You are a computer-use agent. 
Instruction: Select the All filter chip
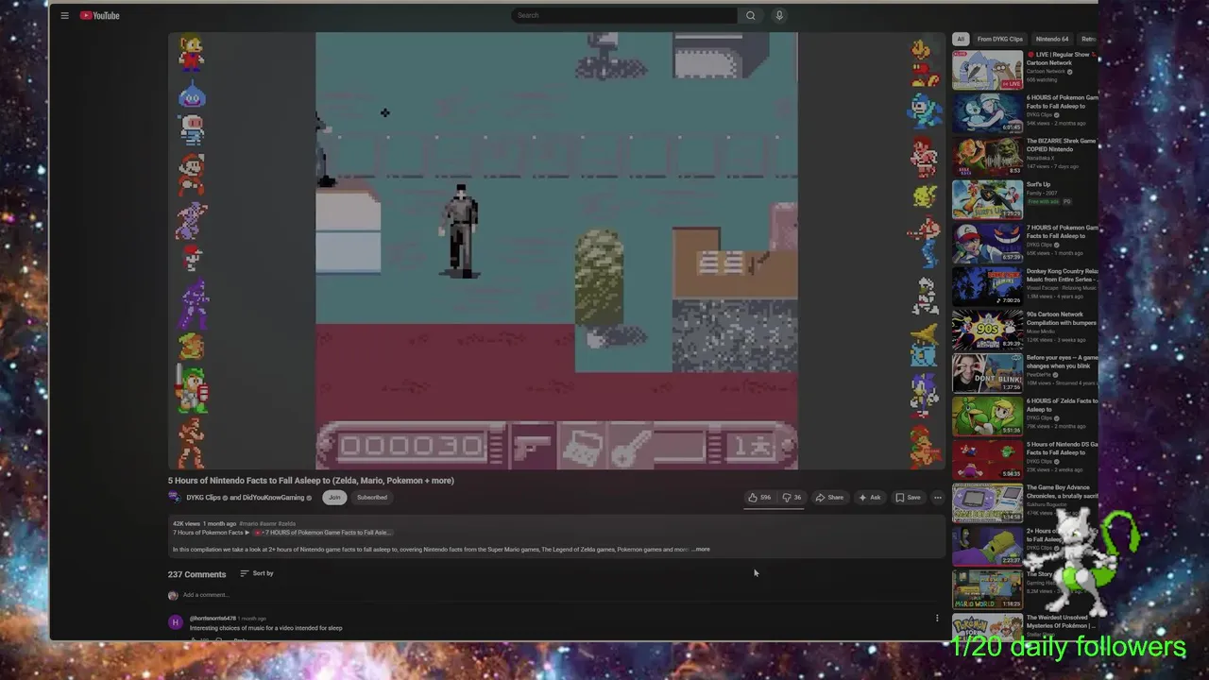961,39
